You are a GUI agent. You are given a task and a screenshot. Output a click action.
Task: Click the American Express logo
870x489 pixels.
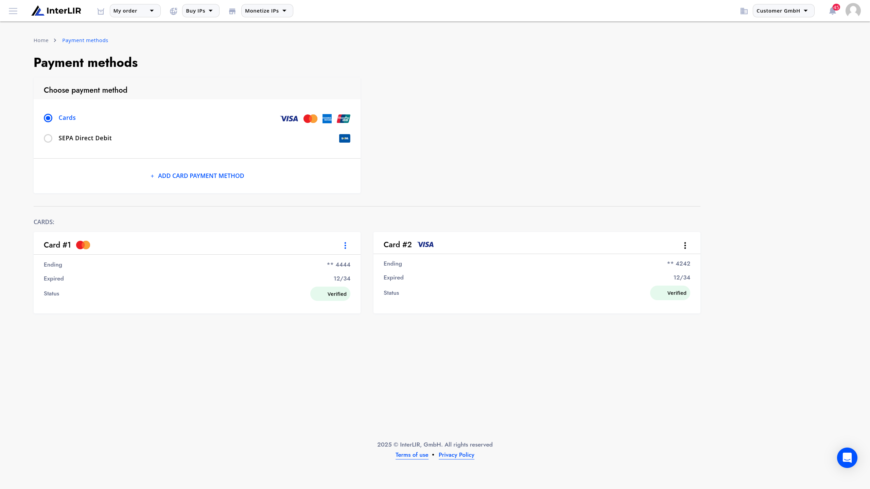coord(327,119)
